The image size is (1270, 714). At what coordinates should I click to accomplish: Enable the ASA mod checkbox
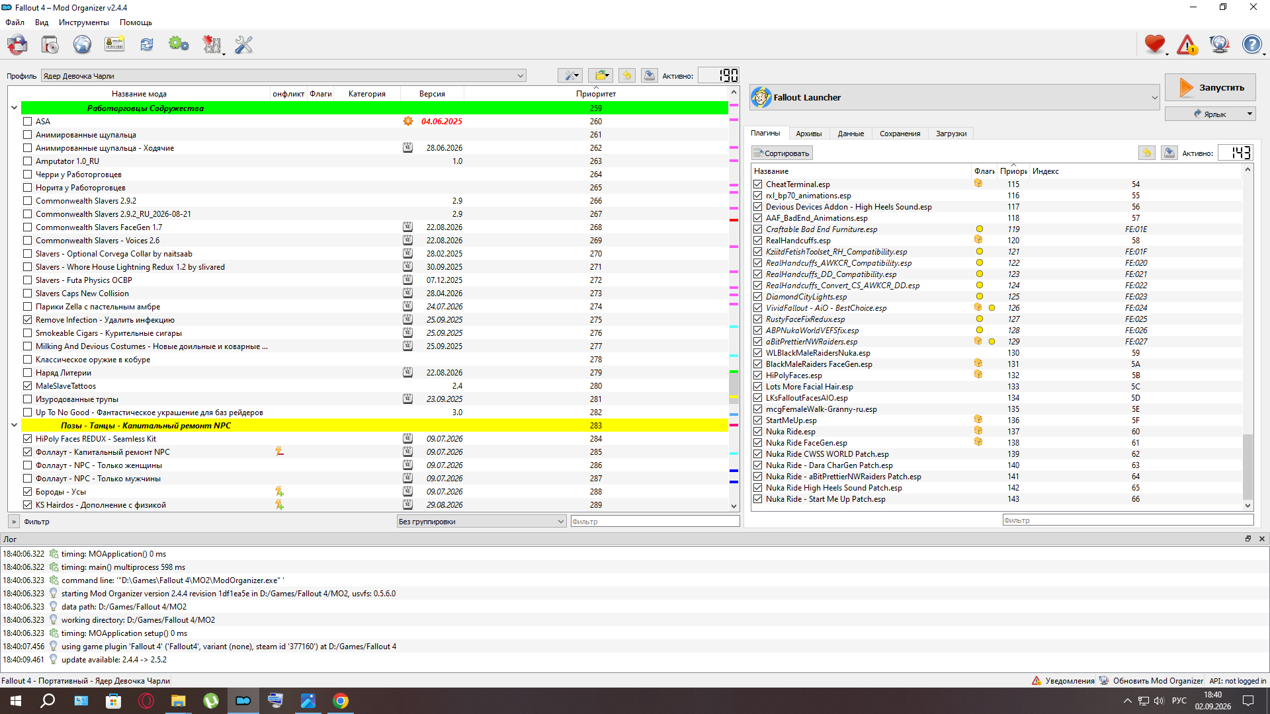point(27,122)
